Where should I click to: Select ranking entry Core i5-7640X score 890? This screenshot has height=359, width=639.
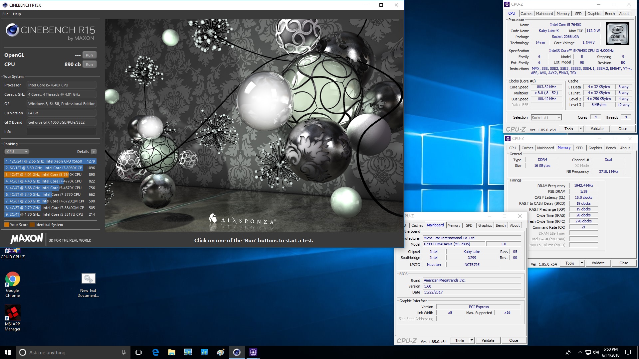pyautogui.click(x=50, y=175)
